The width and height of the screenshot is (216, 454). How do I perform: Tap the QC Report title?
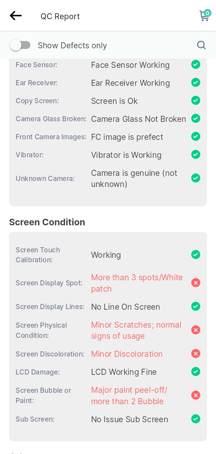point(60,16)
